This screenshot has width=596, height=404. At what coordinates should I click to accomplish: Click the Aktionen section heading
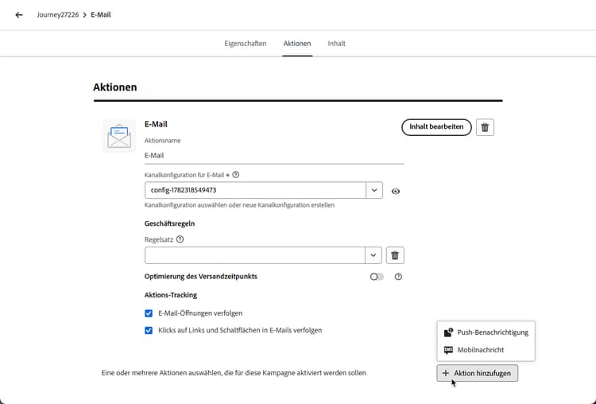[115, 87]
